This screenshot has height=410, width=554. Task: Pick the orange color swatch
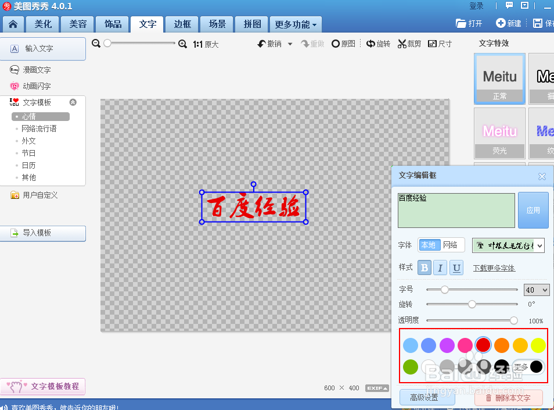point(502,345)
